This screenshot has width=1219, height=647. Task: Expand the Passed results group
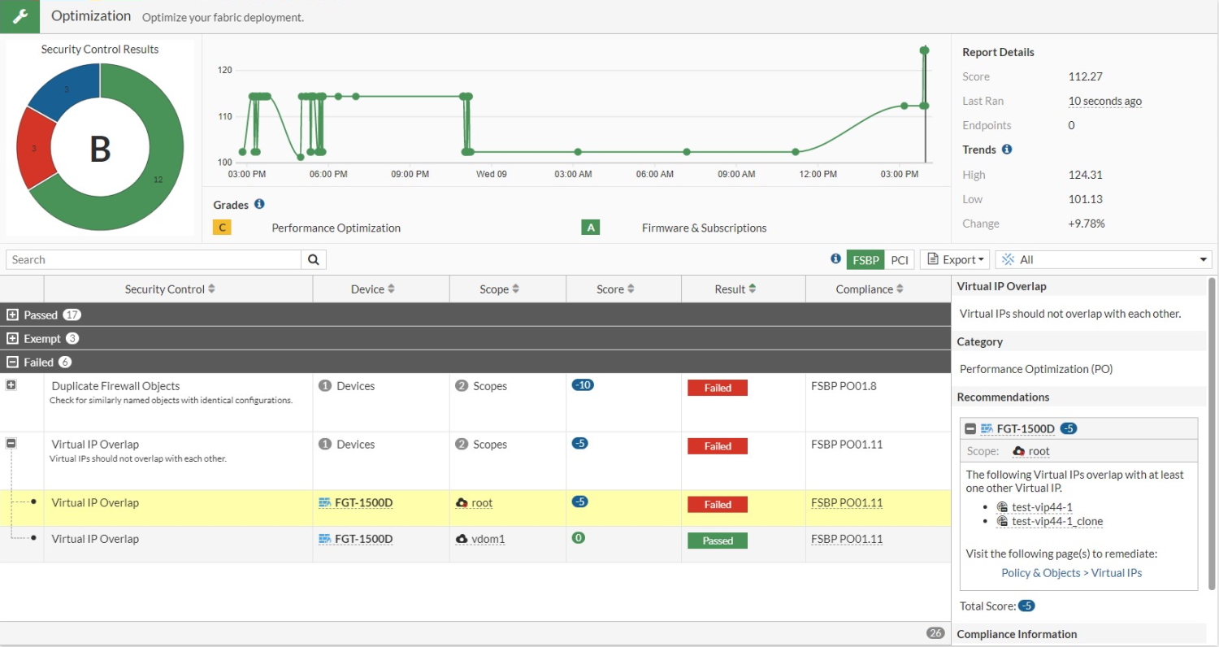coord(12,315)
